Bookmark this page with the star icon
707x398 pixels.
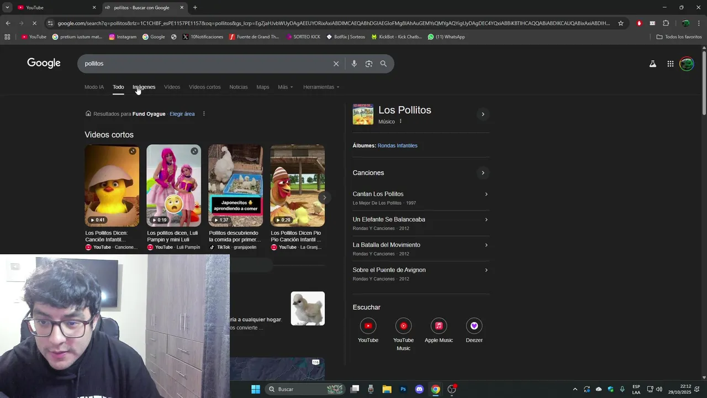pyautogui.click(x=621, y=23)
